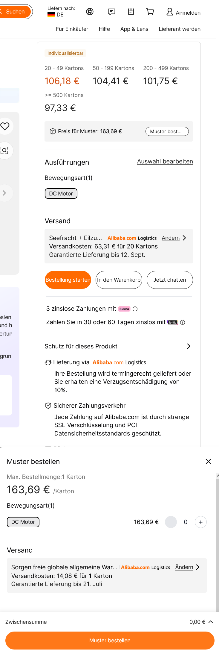Open the App & Lens menu
Image resolution: width=219 pixels, height=657 pixels.
tap(134, 29)
